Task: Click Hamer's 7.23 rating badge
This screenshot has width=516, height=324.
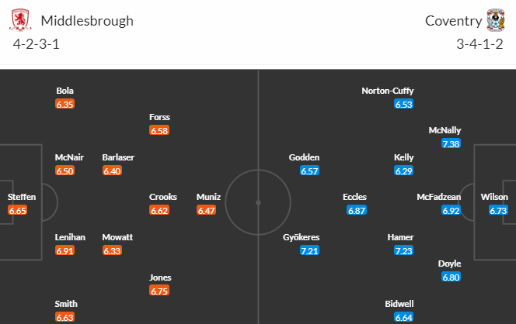Action: click(403, 251)
